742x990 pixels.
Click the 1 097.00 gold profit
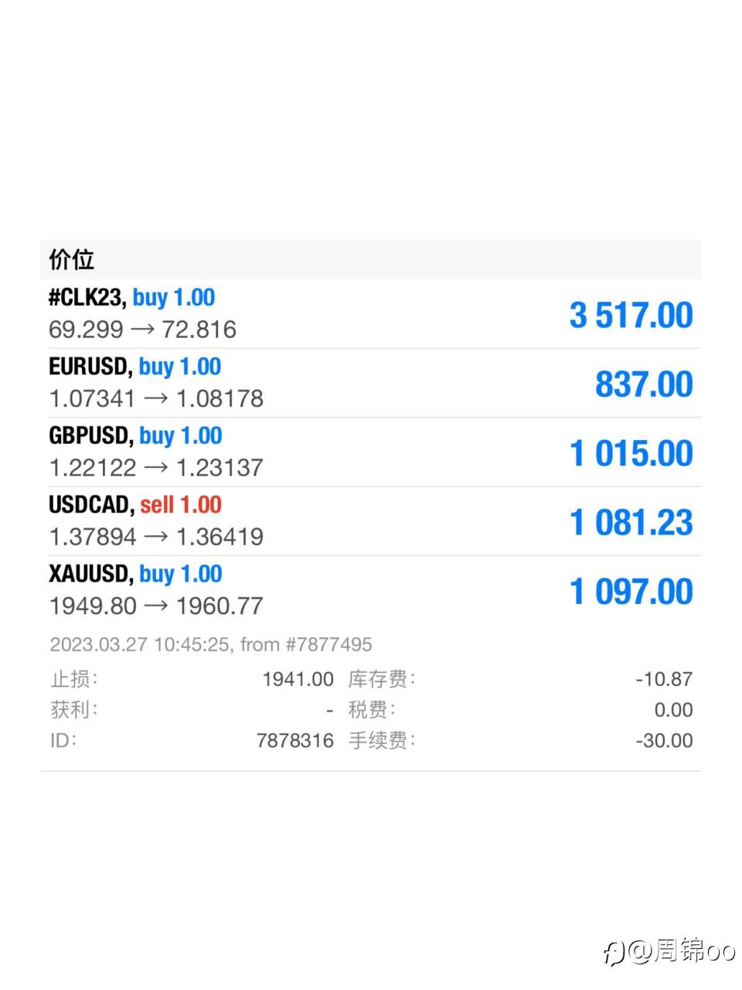click(631, 592)
